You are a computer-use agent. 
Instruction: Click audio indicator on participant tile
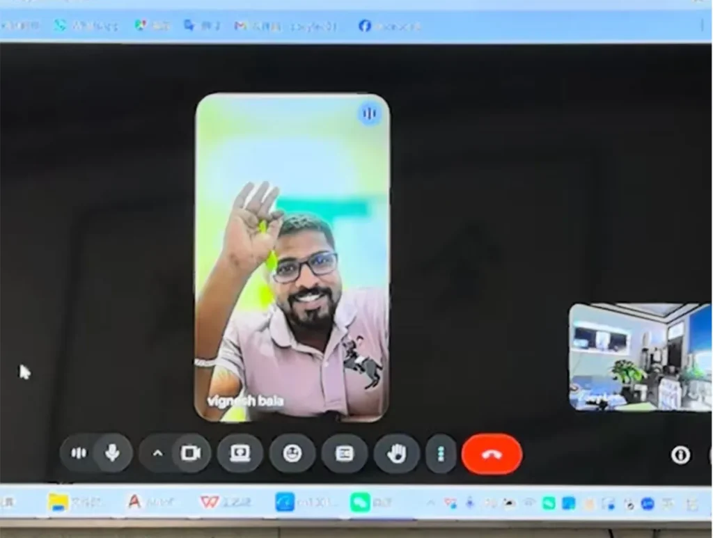coord(370,113)
